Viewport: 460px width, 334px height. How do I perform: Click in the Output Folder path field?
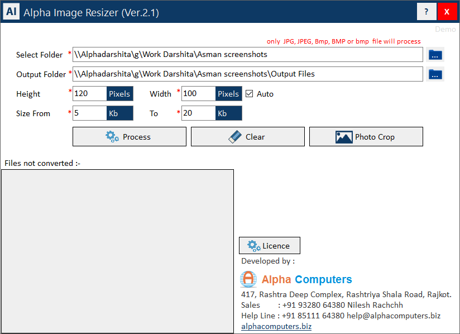pos(248,74)
